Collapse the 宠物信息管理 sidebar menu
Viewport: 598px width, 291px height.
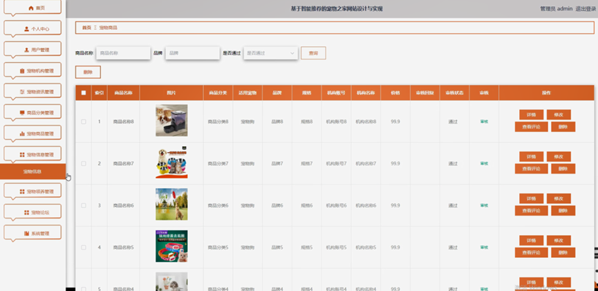(32, 154)
